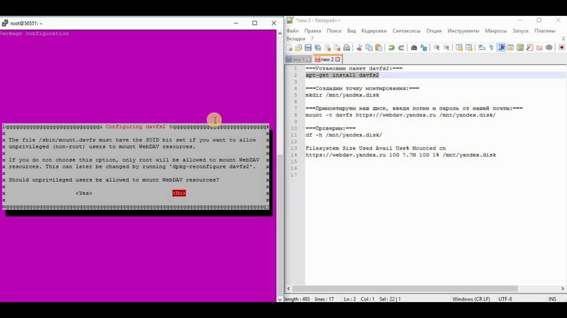Click the Save All toolbar icon
Screen dimensions: 567x318
(318, 48)
